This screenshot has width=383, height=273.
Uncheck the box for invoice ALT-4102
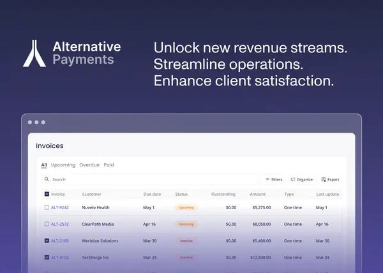click(47, 257)
